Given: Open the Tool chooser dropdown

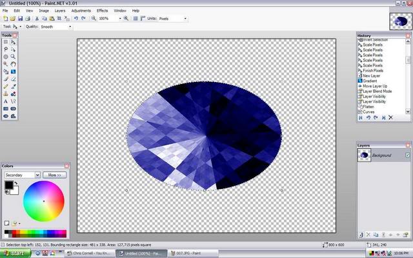Looking at the screenshot, I should point(21,26).
